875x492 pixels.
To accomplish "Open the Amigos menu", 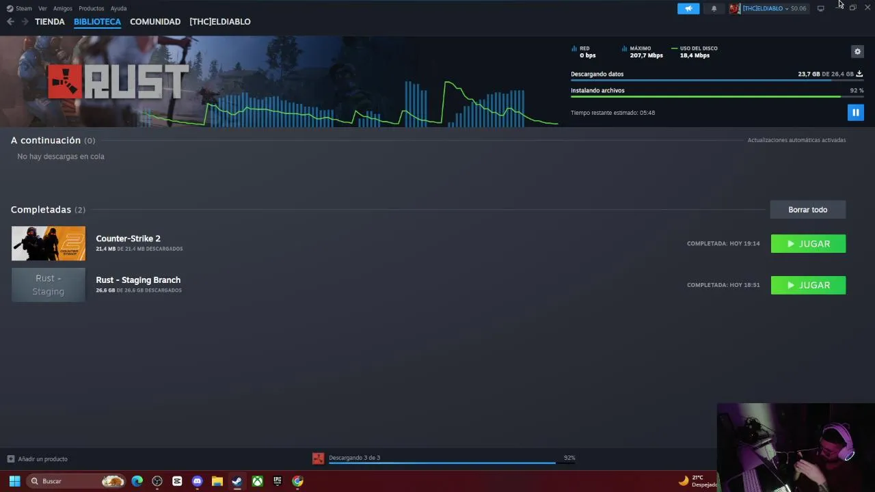I will tap(63, 8).
